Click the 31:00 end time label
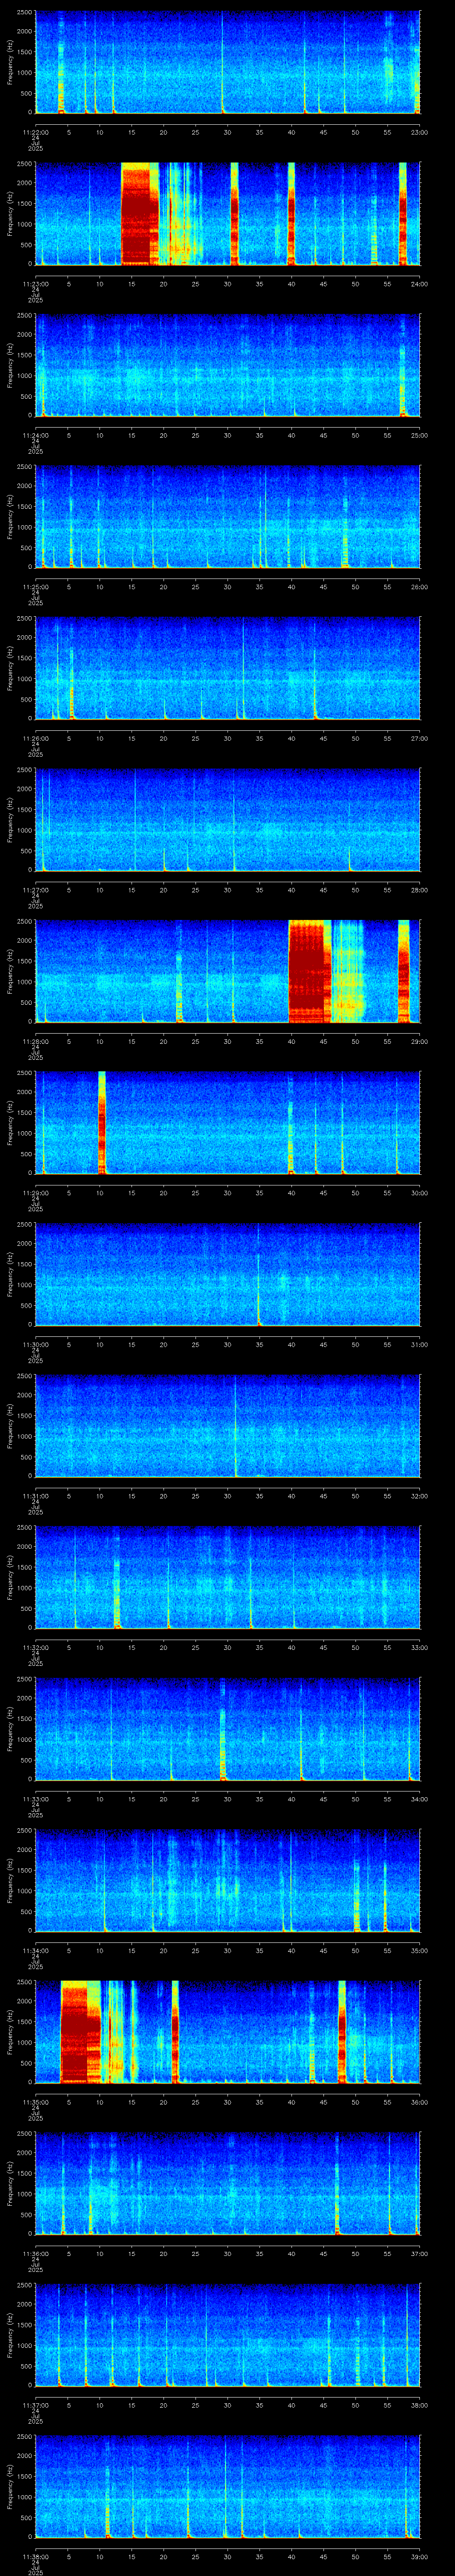455x2576 pixels. click(x=420, y=1345)
